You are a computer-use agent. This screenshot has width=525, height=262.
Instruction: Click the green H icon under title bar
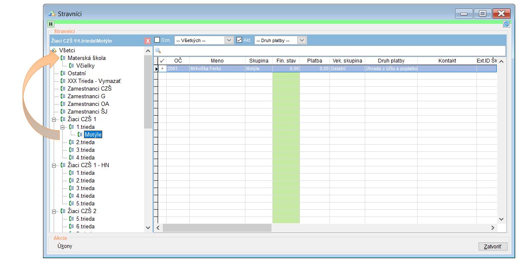51,25
